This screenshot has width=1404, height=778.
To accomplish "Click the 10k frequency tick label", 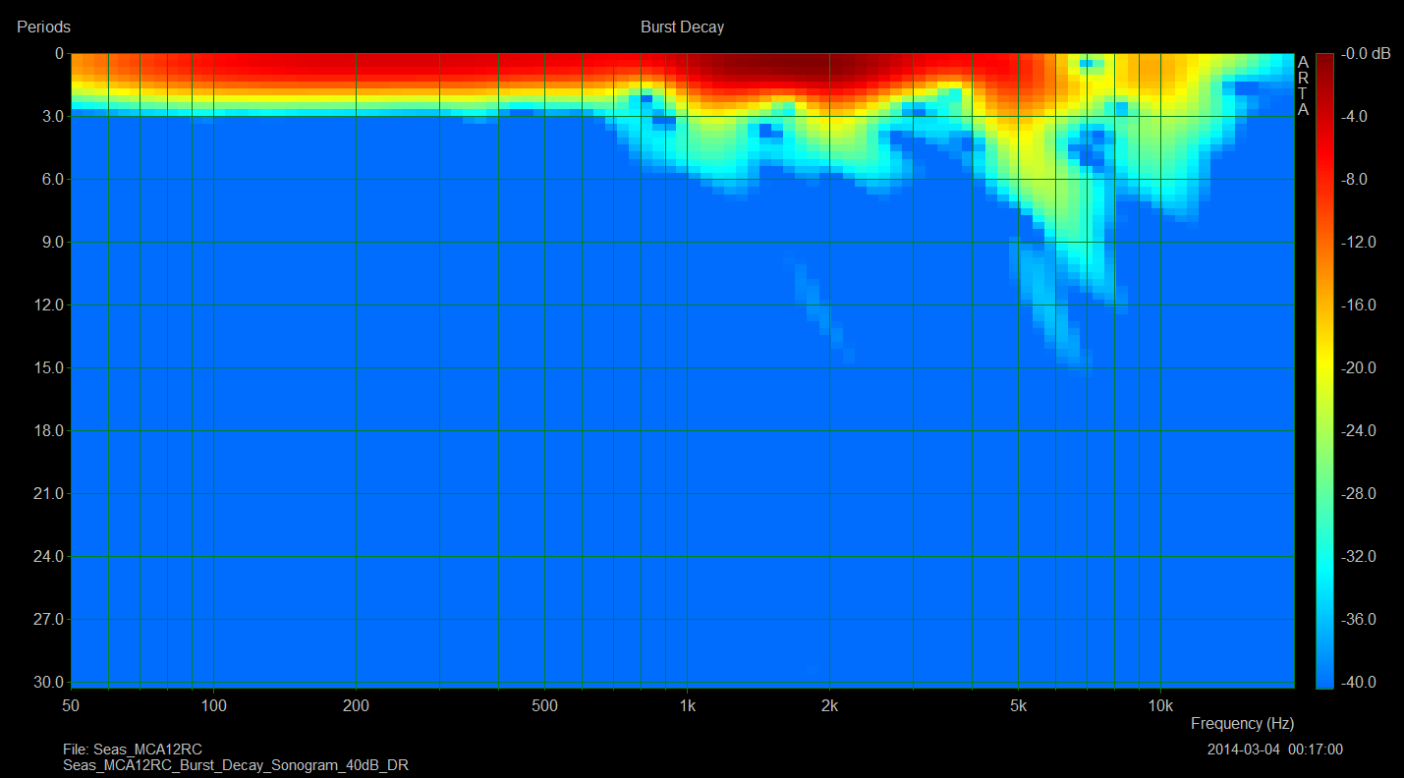I will point(1160,705).
